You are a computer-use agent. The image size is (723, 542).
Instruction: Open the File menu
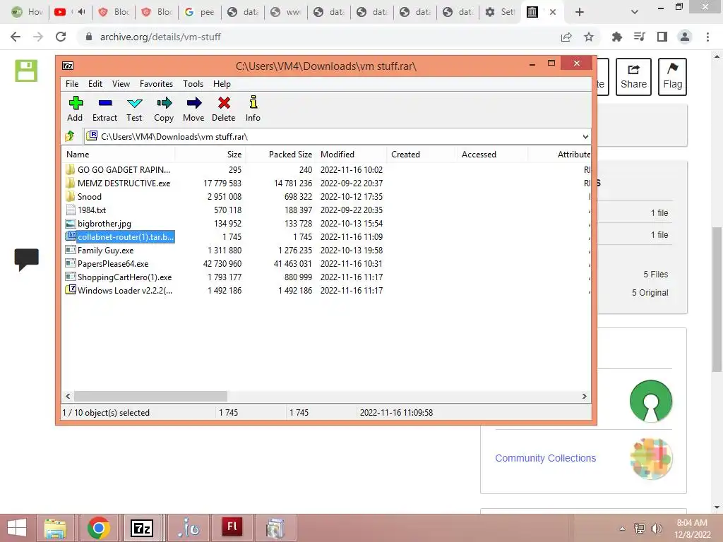click(x=72, y=84)
